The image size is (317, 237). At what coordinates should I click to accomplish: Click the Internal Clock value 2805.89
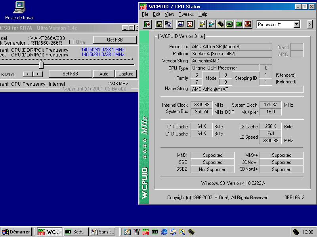pyautogui.click(x=202, y=105)
